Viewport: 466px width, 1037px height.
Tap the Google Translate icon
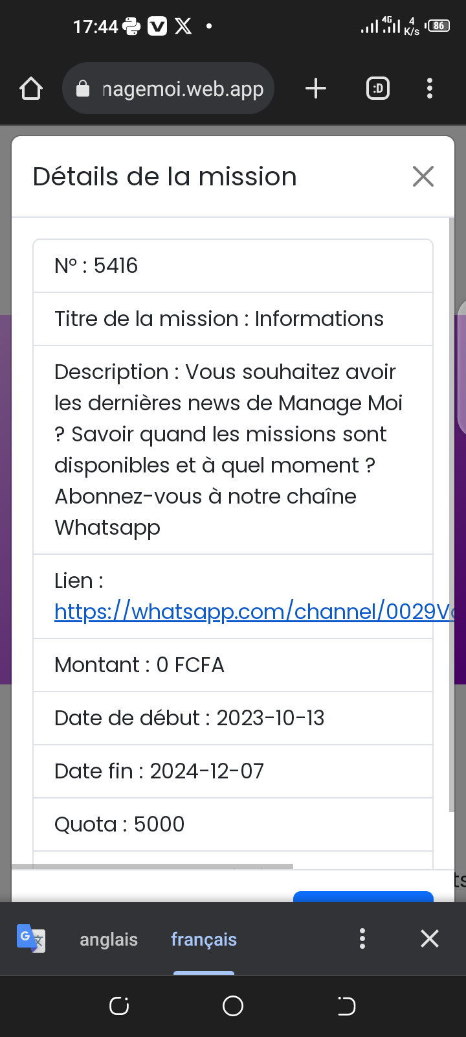31,938
